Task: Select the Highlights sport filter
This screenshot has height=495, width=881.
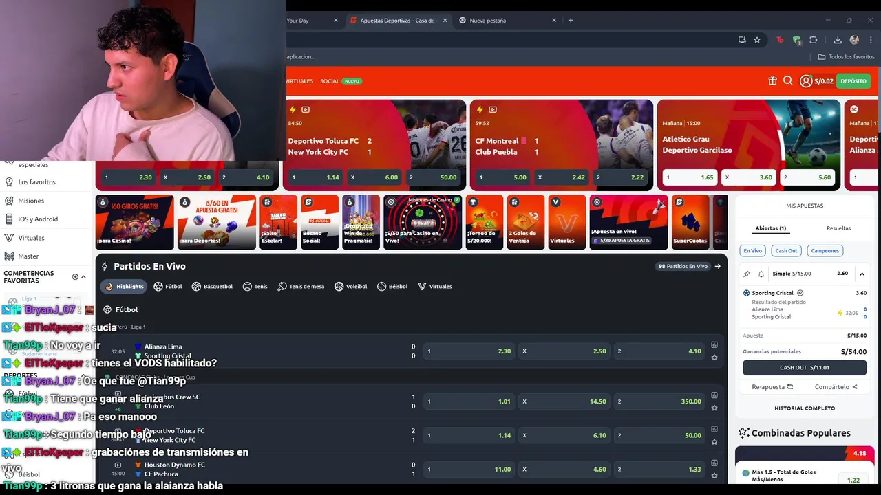Action: 124,286
